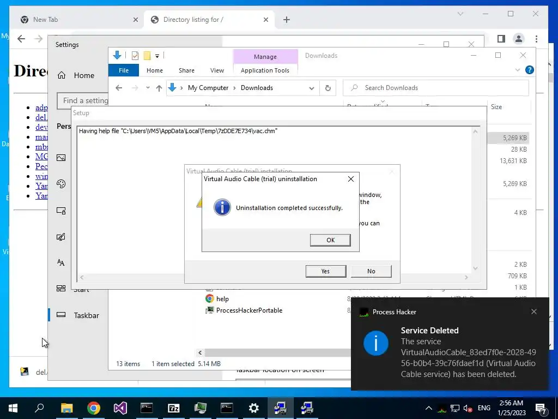Open a new browser tab

(287, 20)
